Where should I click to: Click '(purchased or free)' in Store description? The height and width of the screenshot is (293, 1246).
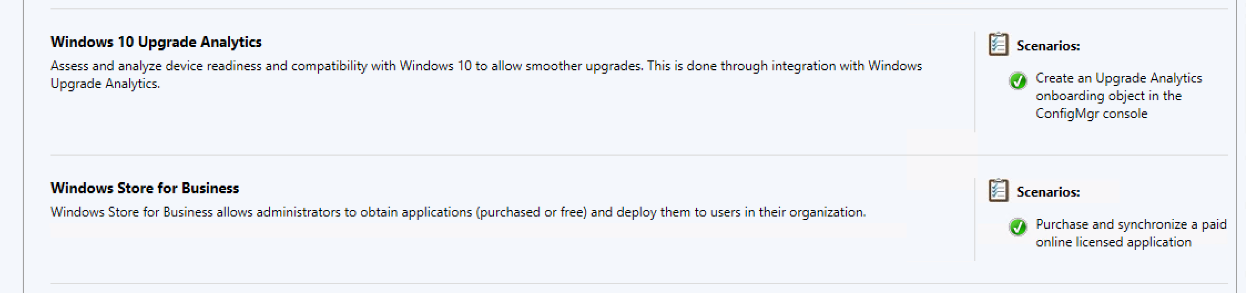(x=531, y=212)
